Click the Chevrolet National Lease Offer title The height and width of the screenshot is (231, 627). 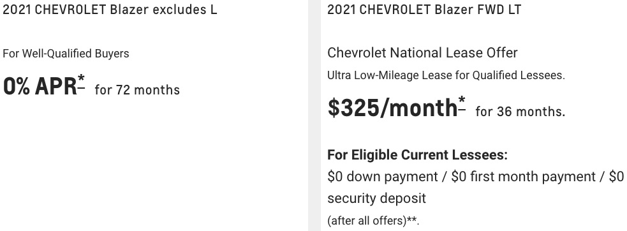pyautogui.click(x=422, y=52)
